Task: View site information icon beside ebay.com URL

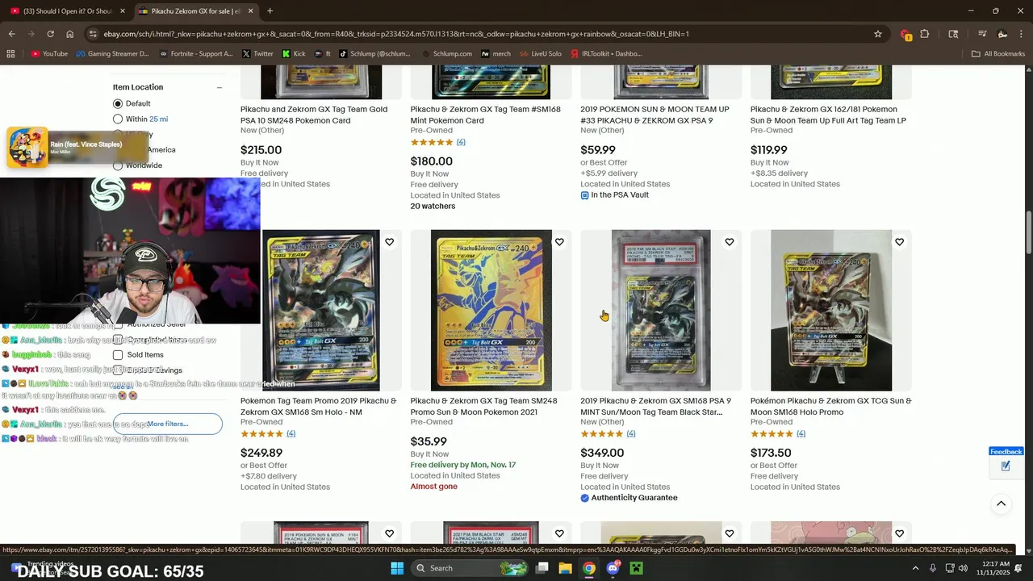Action: [94, 34]
